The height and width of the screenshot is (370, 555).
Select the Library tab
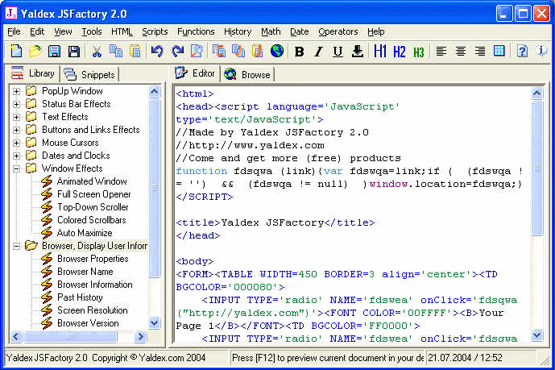click(x=32, y=73)
